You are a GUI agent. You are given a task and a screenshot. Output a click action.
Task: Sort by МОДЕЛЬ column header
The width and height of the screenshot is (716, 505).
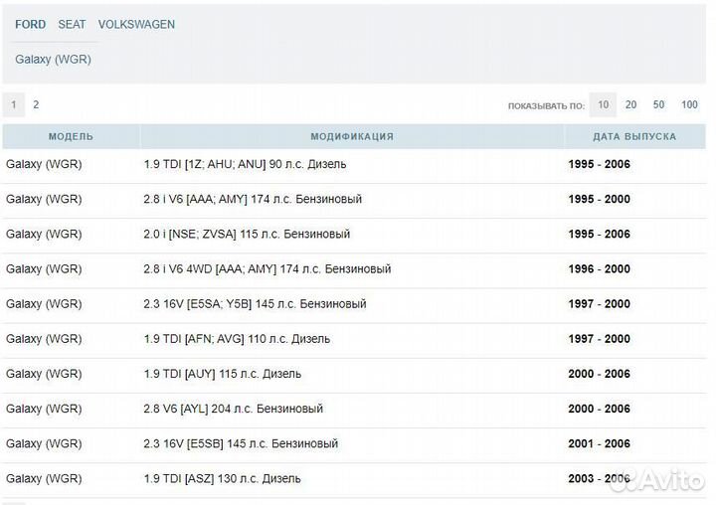[x=71, y=136]
